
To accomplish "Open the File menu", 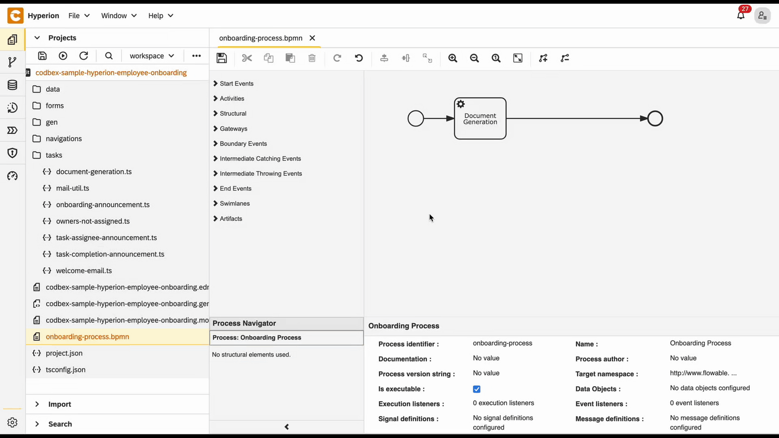I will 79,16.
